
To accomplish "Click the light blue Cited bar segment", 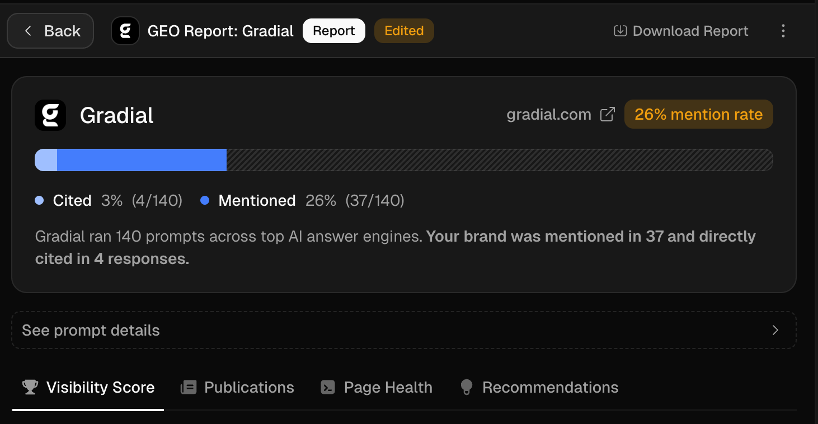I will pyautogui.click(x=46, y=160).
